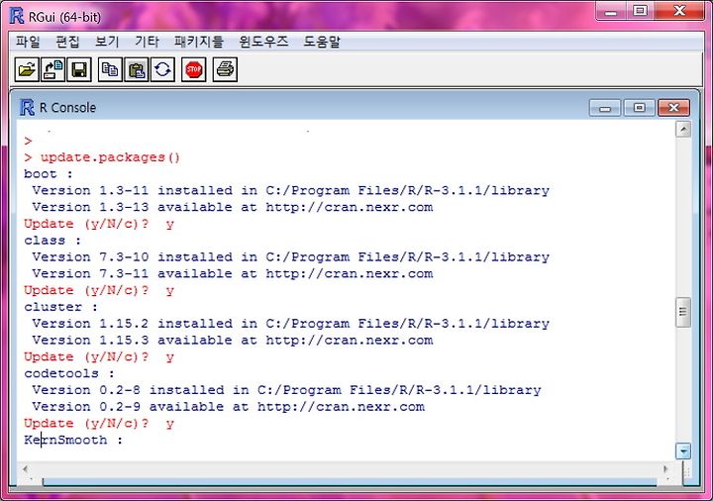Click 'Version 7.3-11 available' line

tap(233, 273)
